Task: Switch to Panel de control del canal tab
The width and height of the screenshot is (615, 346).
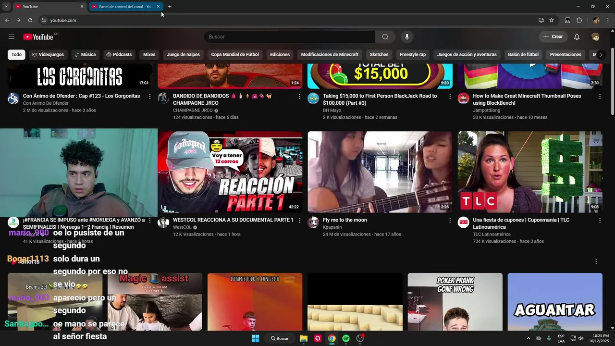Action: click(x=125, y=7)
